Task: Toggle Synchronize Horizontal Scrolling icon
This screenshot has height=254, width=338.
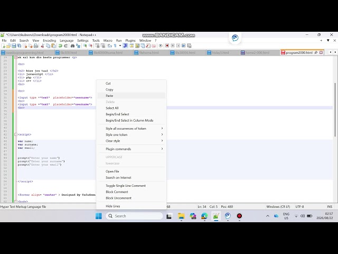Action: tap(102, 46)
